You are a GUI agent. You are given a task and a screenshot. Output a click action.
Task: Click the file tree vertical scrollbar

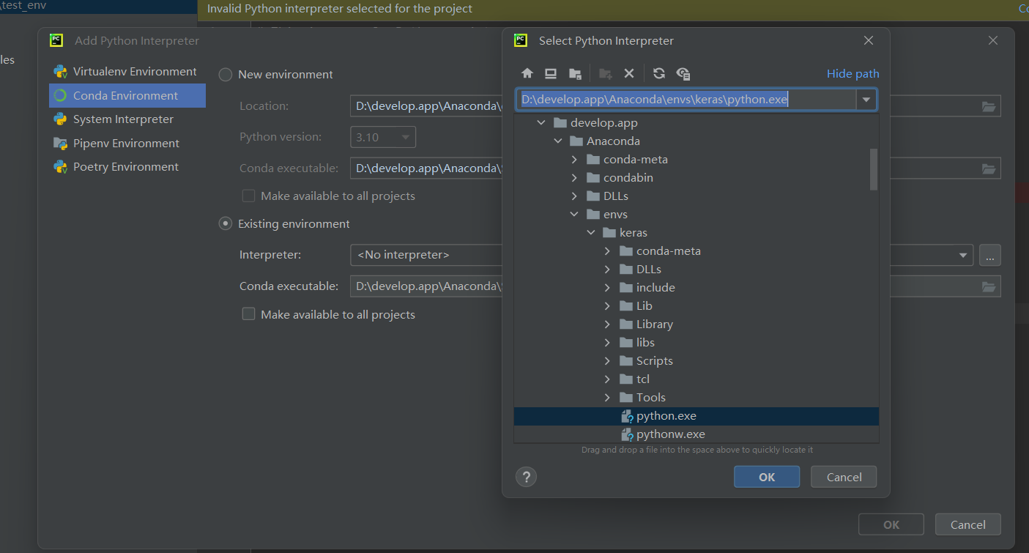tap(873, 168)
